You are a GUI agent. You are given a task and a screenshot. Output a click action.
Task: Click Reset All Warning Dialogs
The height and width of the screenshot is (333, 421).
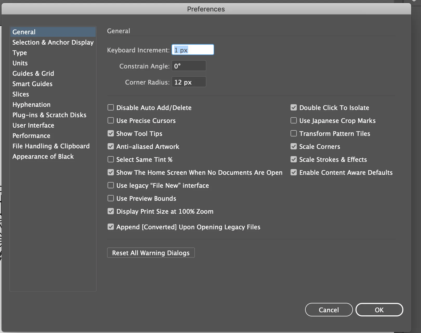click(x=151, y=253)
